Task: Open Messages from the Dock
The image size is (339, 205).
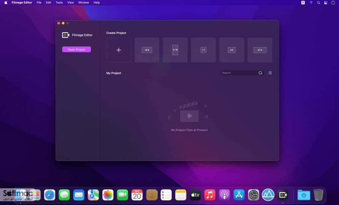Action: pyautogui.click(x=64, y=195)
